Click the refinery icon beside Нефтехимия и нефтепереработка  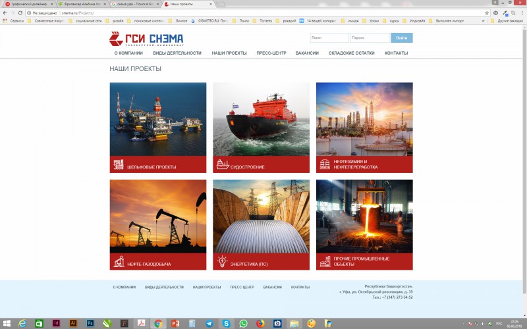click(325, 164)
